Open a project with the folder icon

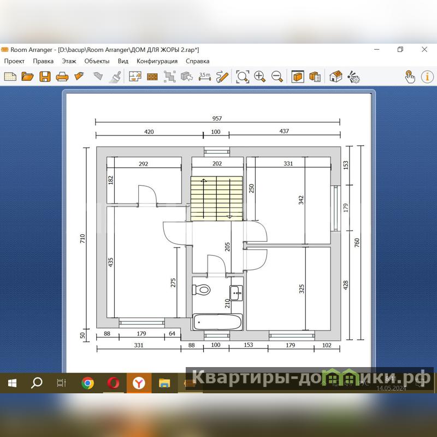point(27,76)
